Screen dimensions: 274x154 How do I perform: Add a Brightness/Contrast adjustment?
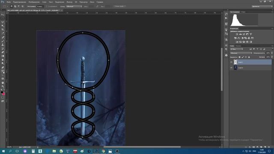coord(237,34)
